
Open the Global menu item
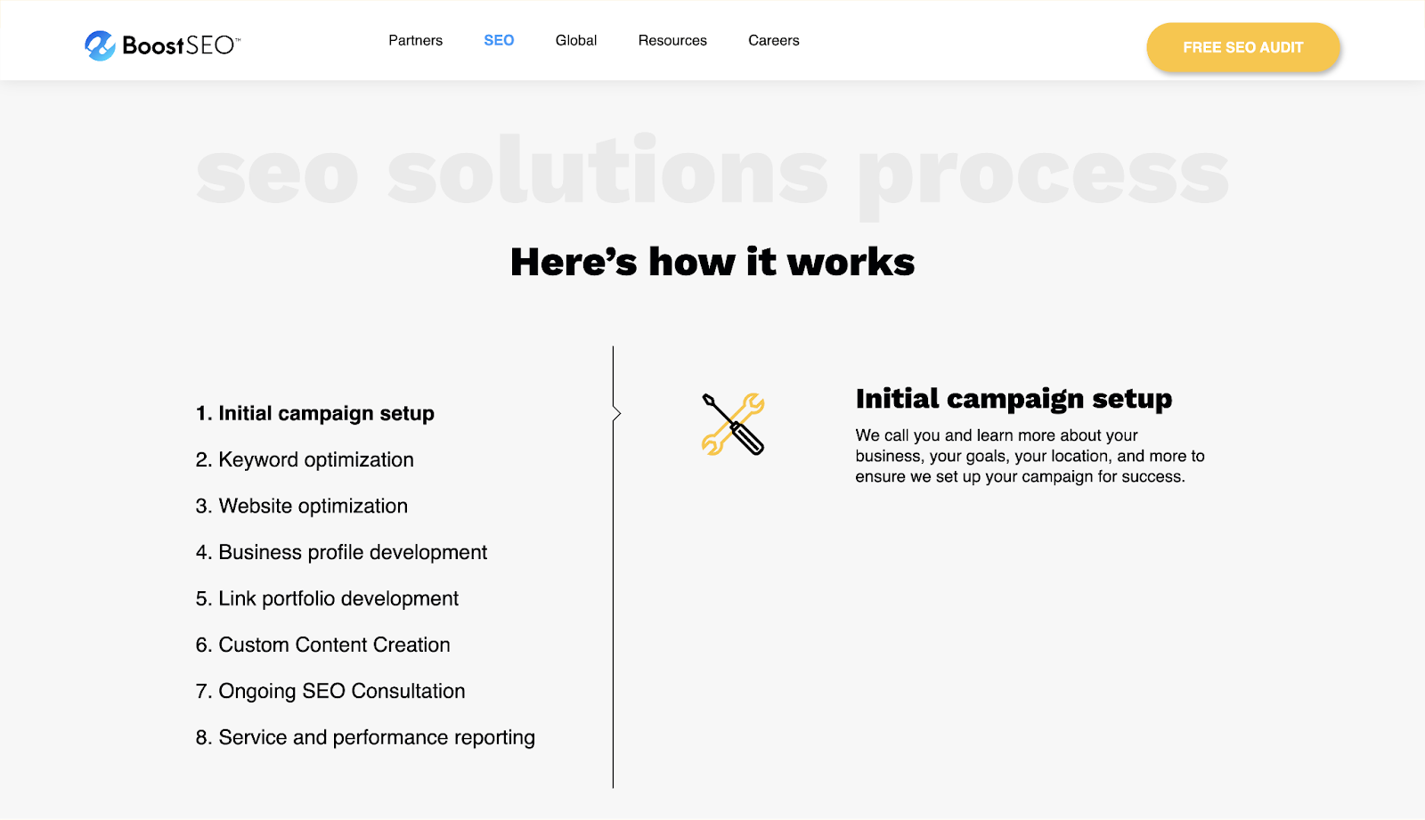pos(575,40)
